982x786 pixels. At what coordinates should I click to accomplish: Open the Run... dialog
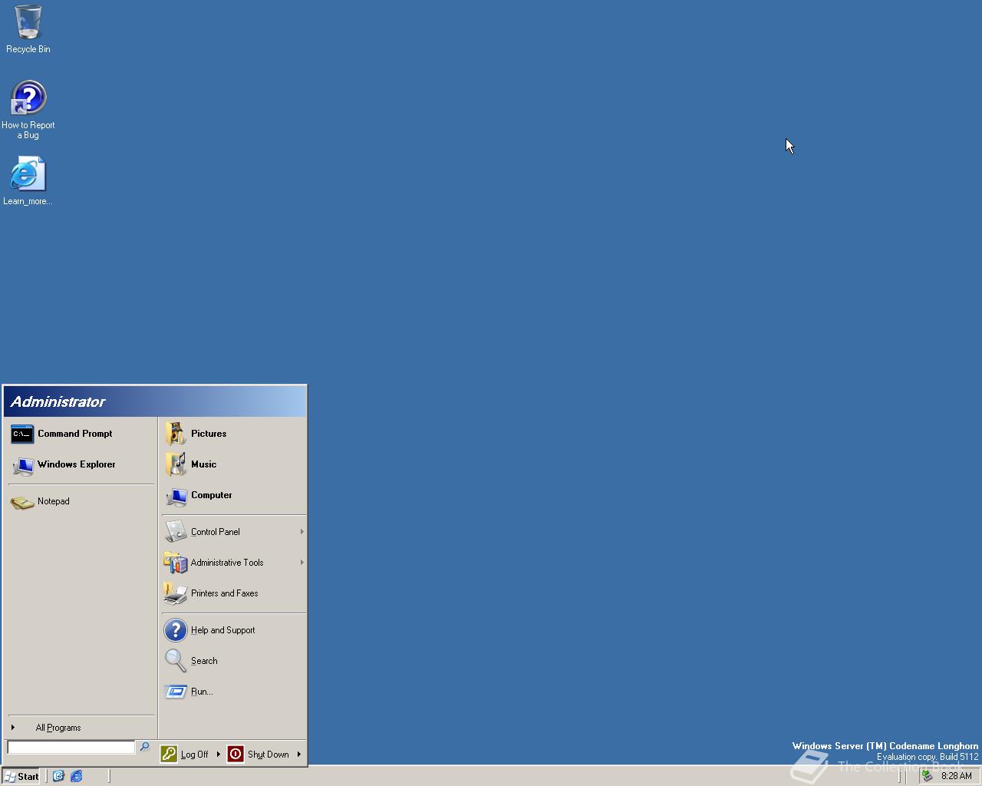pos(233,692)
